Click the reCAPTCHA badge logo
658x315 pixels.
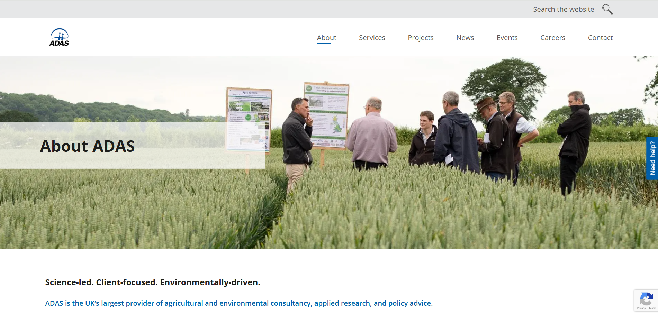pos(646,299)
